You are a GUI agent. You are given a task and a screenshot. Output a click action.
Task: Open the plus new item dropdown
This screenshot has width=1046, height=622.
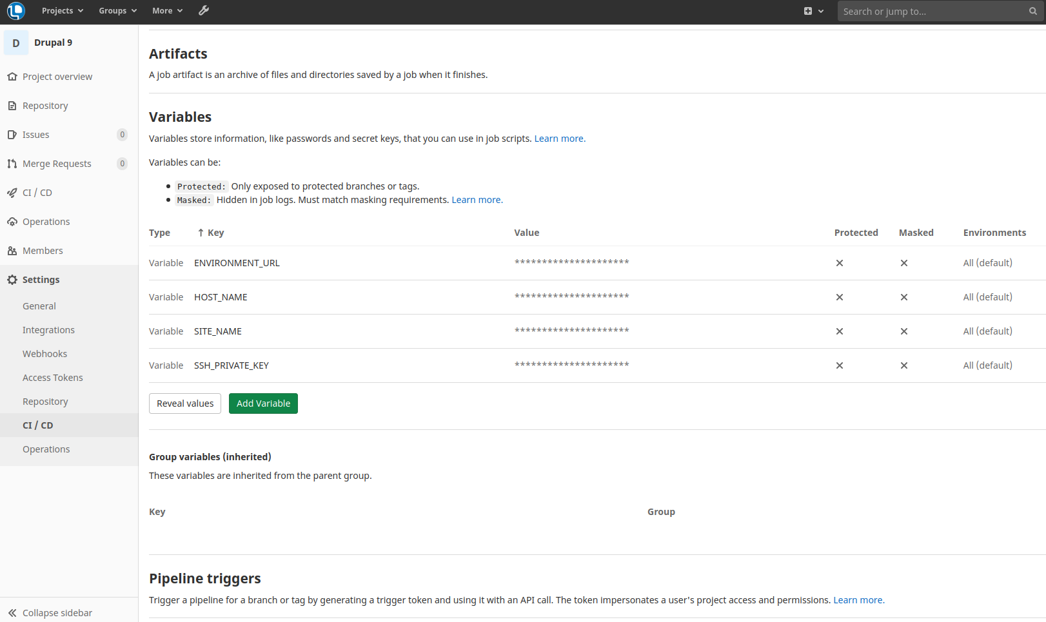click(x=813, y=11)
